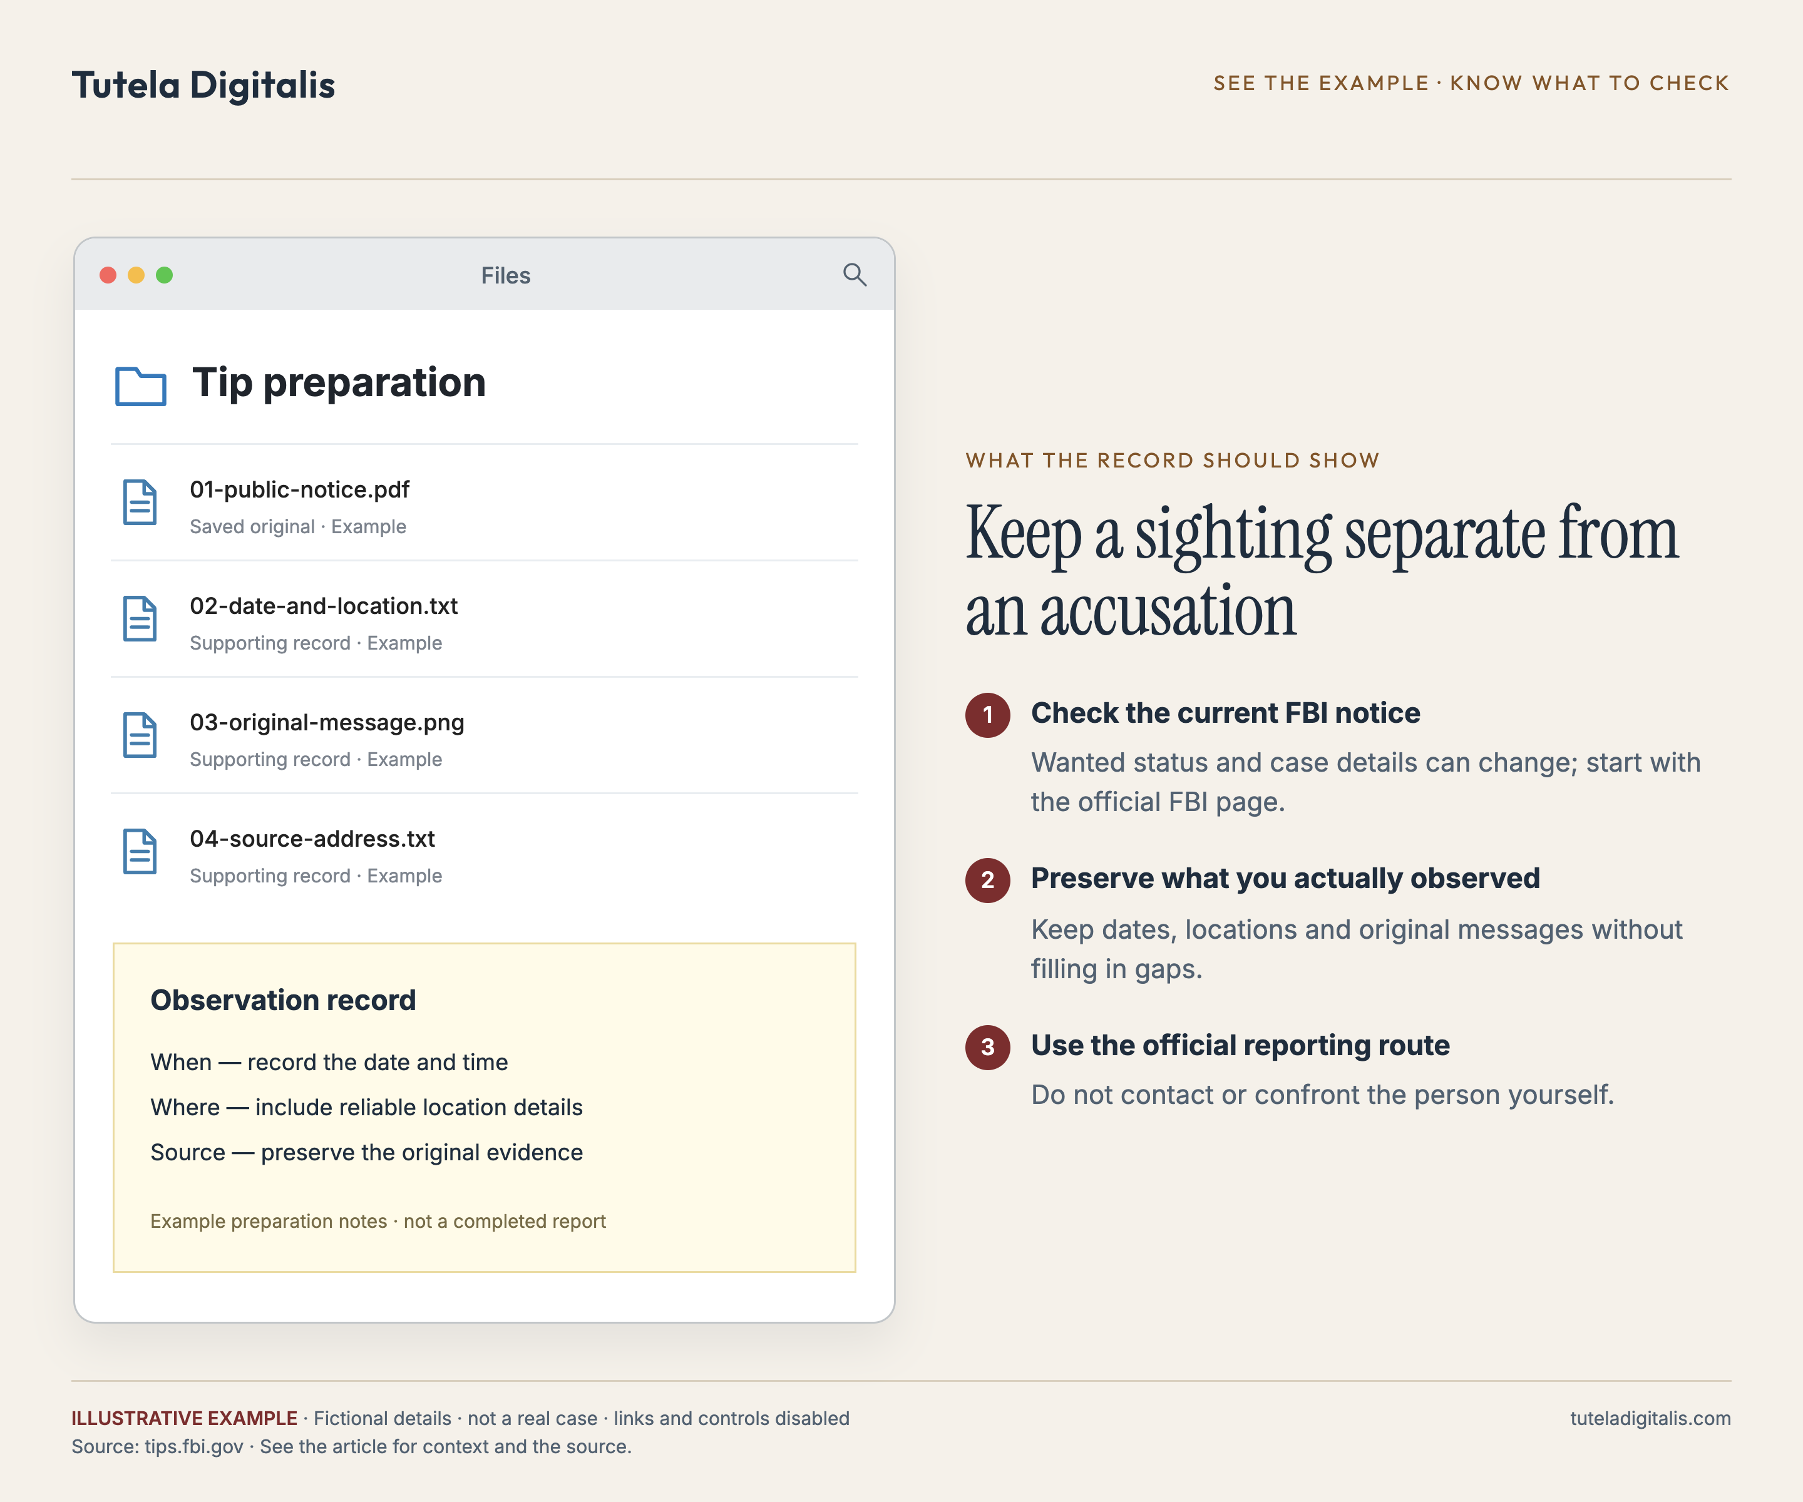Click 'Example preparation notes · not a completed report'

click(379, 1222)
